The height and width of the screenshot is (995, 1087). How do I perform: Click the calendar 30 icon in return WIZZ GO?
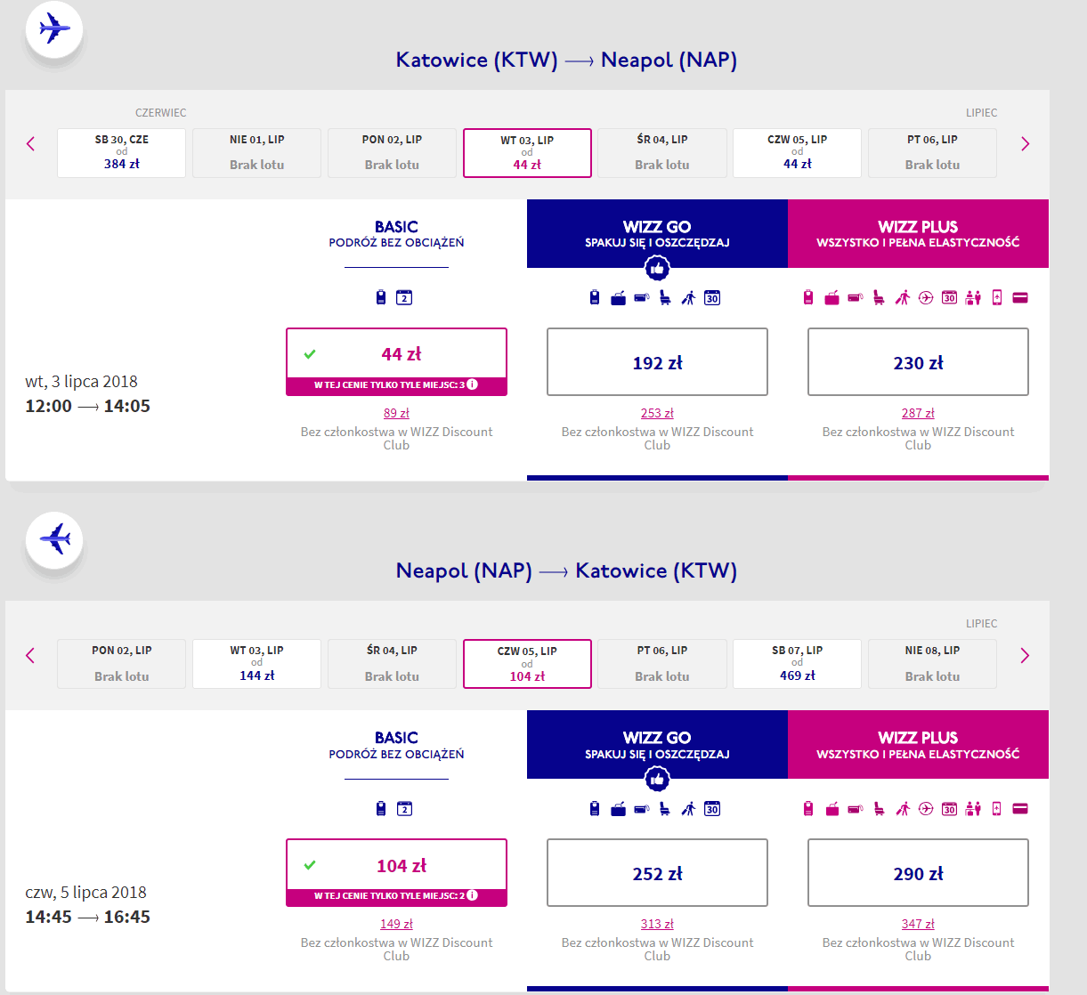(712, 809)
